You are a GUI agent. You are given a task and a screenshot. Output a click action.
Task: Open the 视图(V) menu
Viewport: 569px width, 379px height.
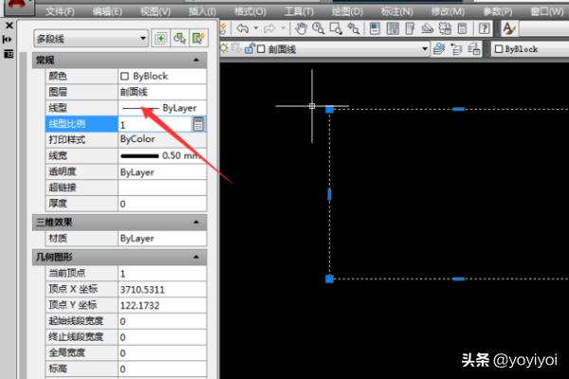156,11
